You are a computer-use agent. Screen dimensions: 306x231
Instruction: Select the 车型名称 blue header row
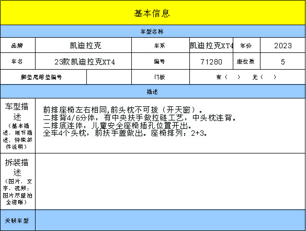pos(153,31)
